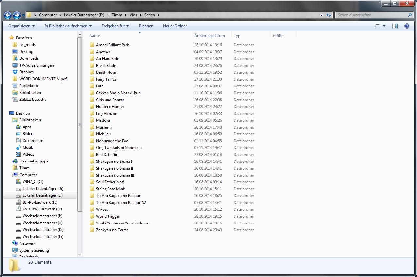Open dropdown arrow after 'Computer' breadcrumb

pos(60,15)
